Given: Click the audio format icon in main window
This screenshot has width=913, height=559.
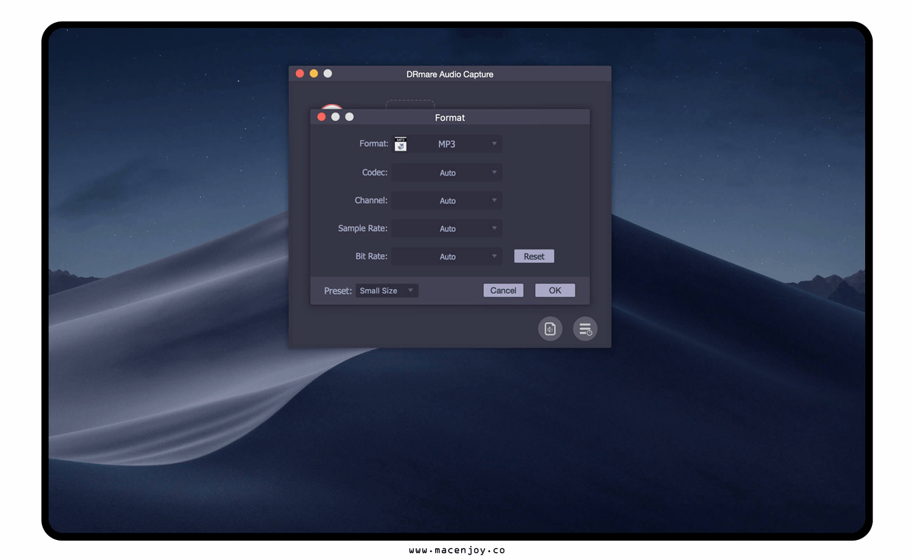Looking at the screenshot, I should [x=550, y=329].
